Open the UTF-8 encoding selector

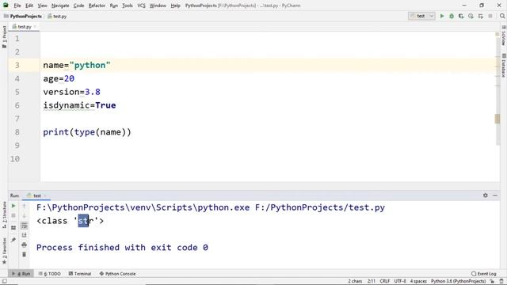[400, 281]
